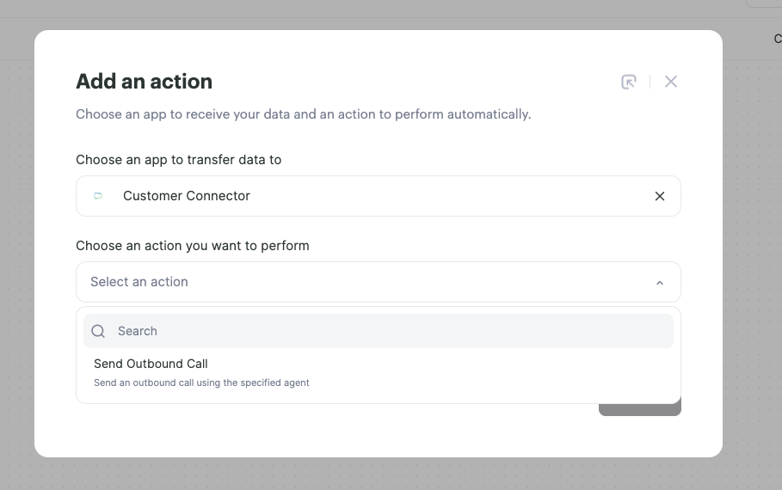The image size is (782, 490).
Task: Click the 'Choose an app to transfer data to' label
Action: (x=179, y=160)
